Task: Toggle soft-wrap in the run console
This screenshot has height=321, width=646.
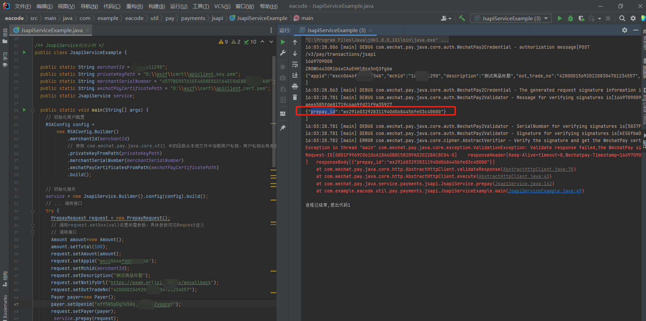Action: coord(295,65)
